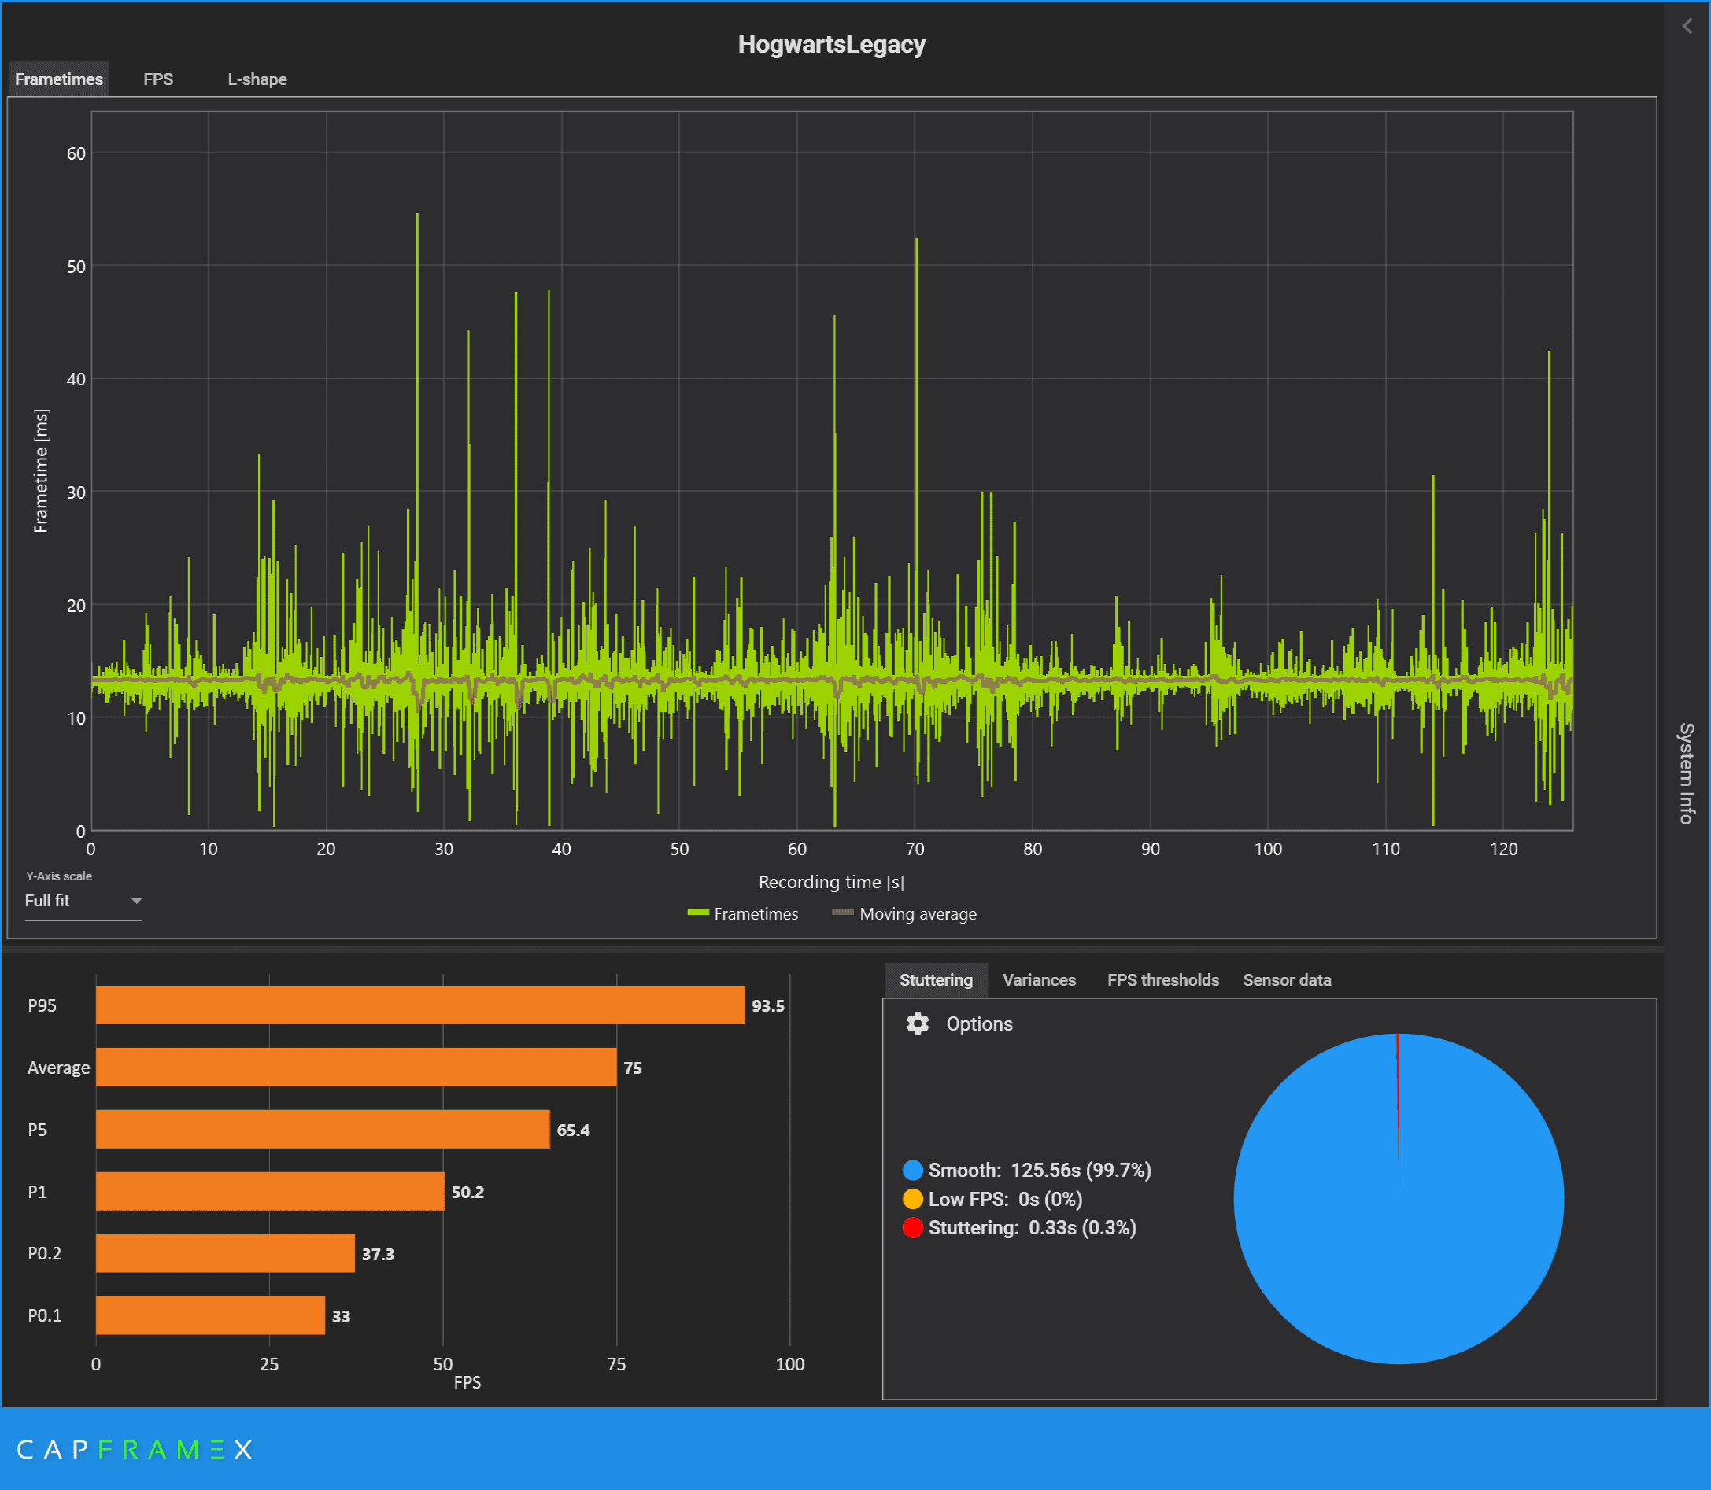This screenshot has width=1711, height=1490.
Task: Click the 'Frametime [ms]' axis label
Action: point(41,470)
